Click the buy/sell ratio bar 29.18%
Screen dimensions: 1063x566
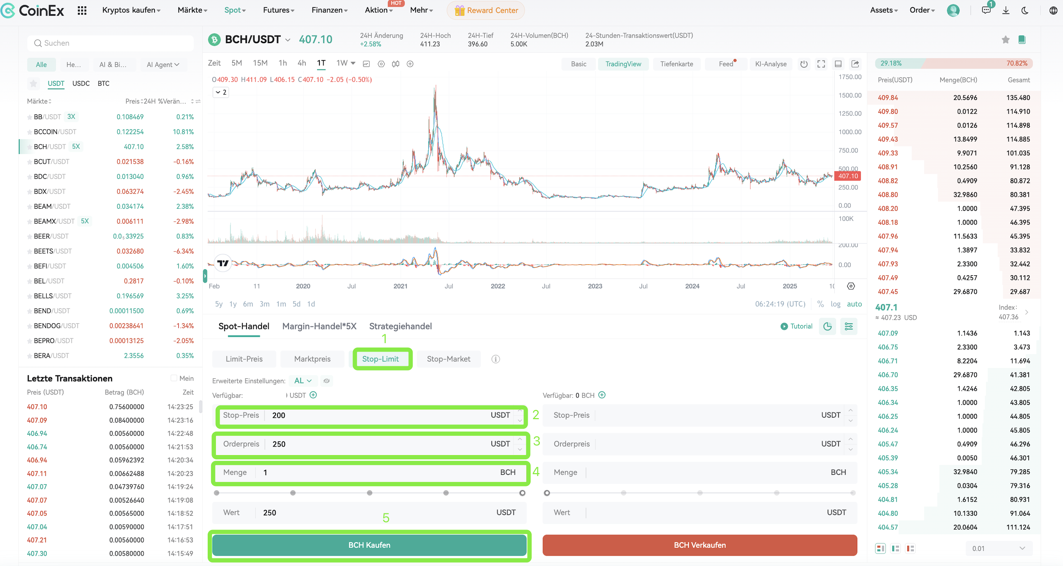(954, 63)
